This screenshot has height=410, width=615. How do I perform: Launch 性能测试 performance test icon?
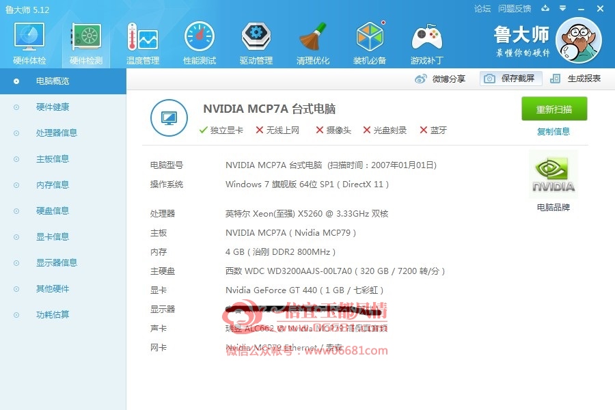pos(200,37)
